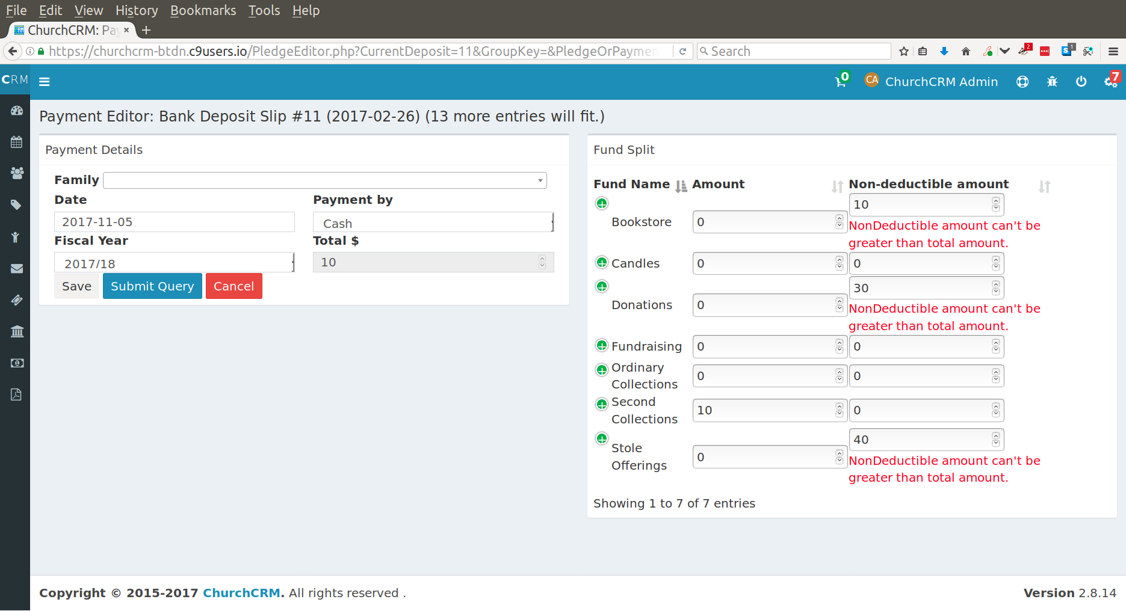Open the View menu
Image resolution: width=1126 pixels, height=611 pixels.
pyautogui.click(x=88, y=10)
